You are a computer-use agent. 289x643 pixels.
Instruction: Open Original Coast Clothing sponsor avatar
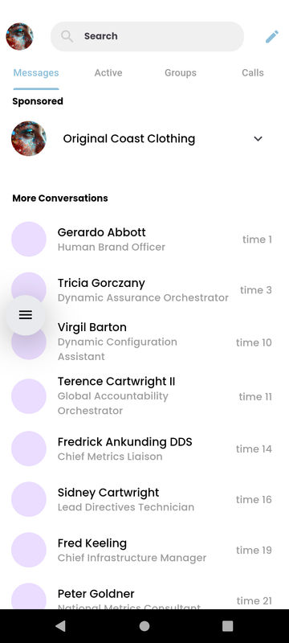pyautogui.click(x=29, y=138)
